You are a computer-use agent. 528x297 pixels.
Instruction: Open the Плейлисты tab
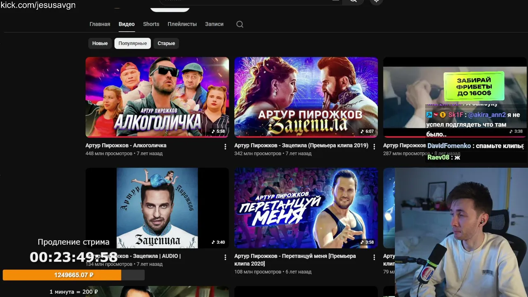(x=182, y=24)
